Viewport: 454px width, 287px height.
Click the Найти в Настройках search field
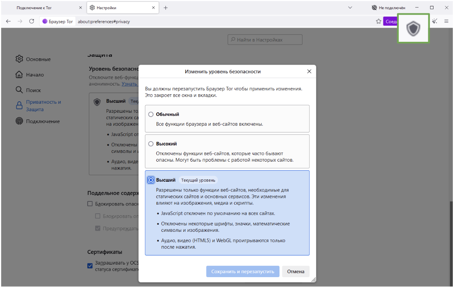(265, 40)
